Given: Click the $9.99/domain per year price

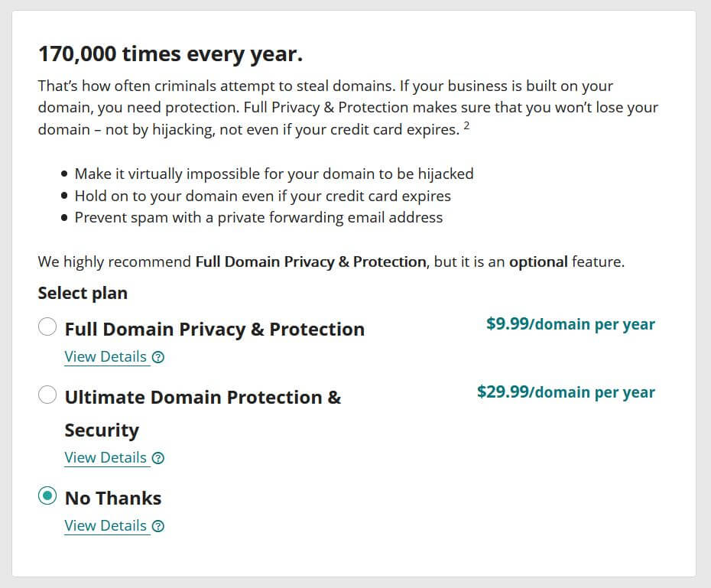Looking at the screenshot, I should point(570,324).
